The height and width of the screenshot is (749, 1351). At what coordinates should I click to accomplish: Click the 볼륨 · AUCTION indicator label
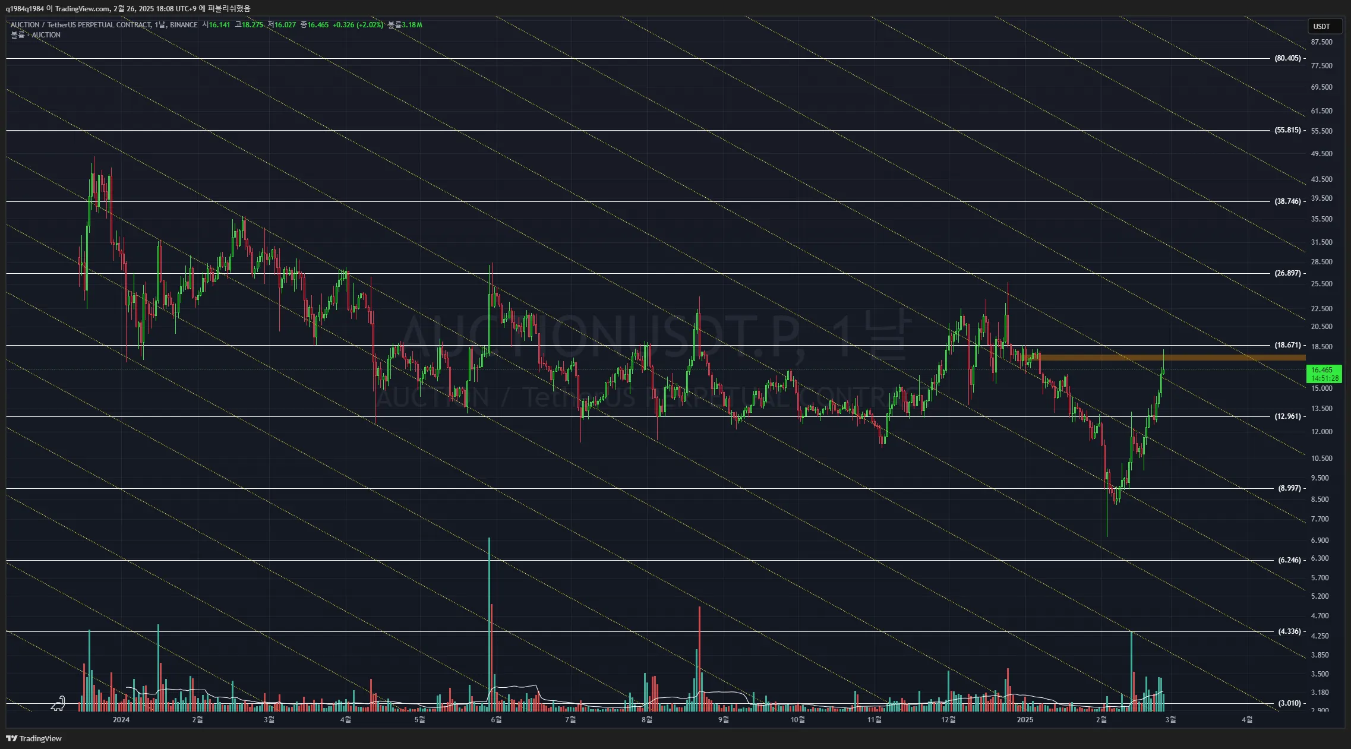pyautogui.click(x=36, y=35)
